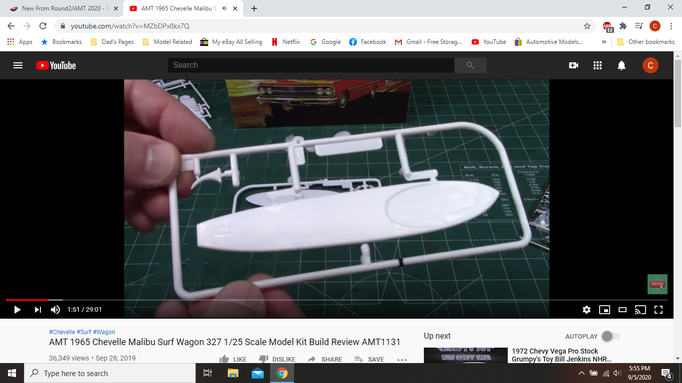Open the Bookmarks bar item

(x=61, y=42)
